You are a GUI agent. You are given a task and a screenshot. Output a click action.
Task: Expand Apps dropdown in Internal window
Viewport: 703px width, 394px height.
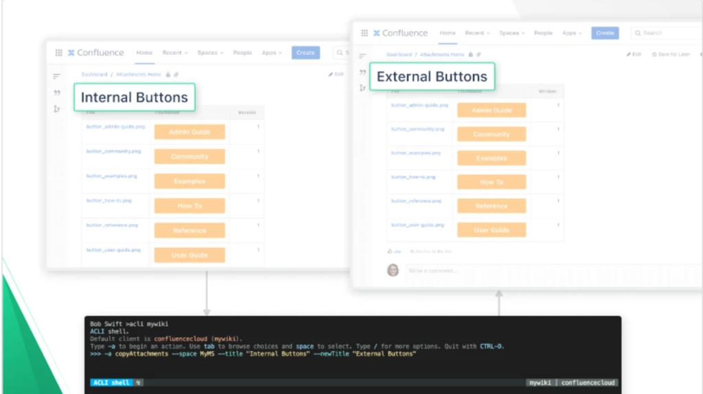272,53
